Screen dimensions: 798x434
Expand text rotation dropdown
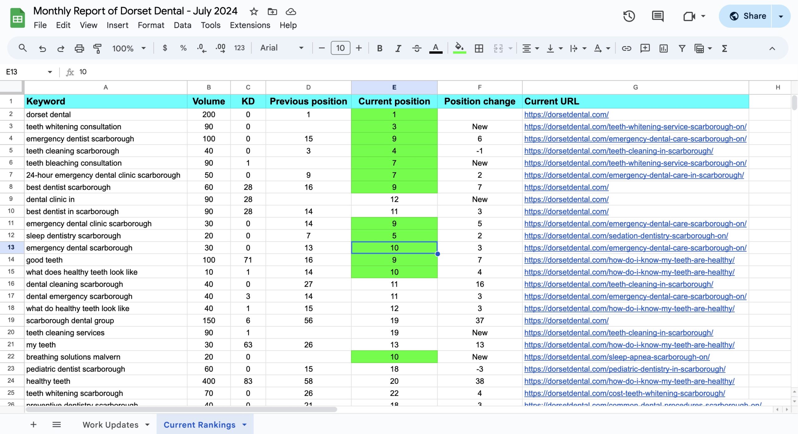click(608, 48)
